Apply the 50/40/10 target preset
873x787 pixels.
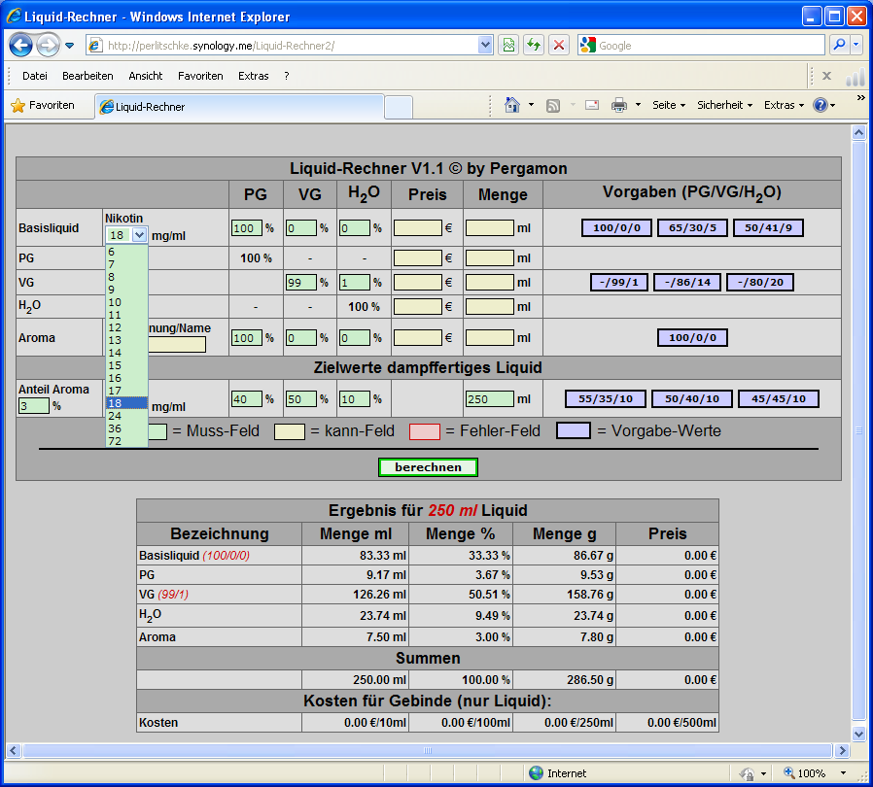click(692, 398)
